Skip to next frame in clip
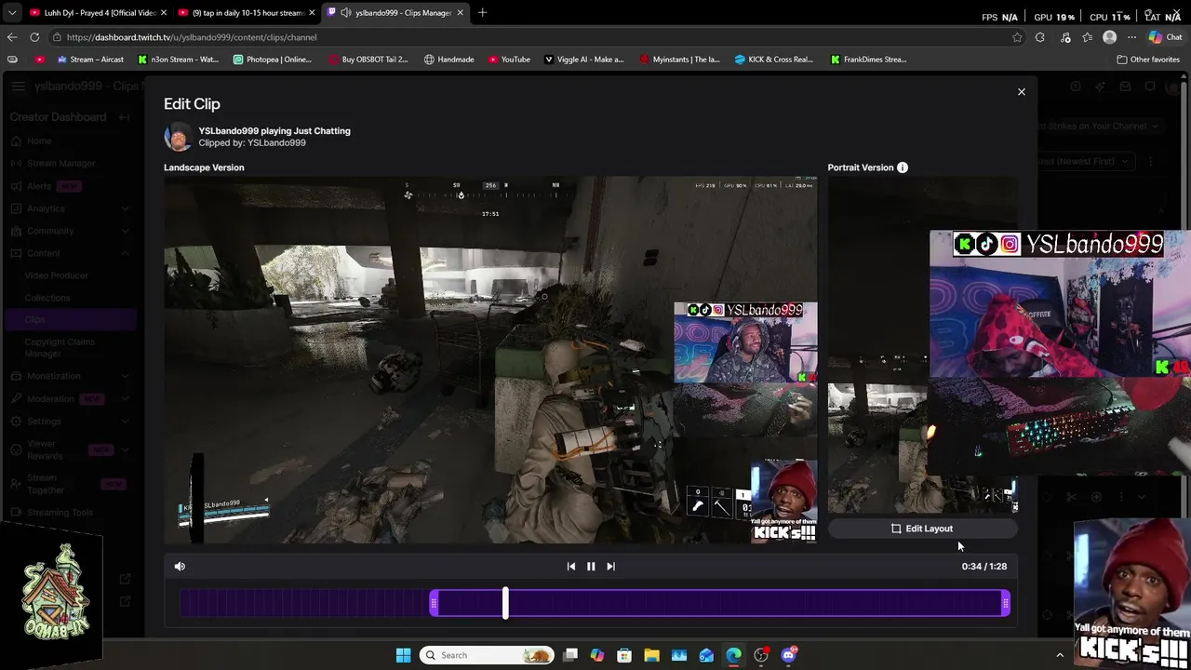The width and height of the screenshot is (1191, 670). click(x=610, y=566)
